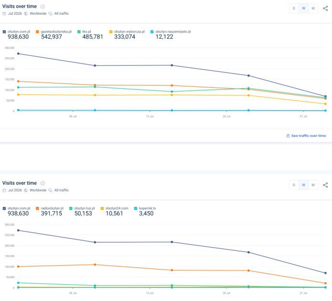Uncheck olsztyn.com.pl checkbox in the top chart
The image size is (332, 301).
(4, 32)
